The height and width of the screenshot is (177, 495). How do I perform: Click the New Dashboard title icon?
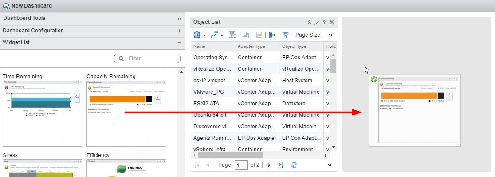coord(6,6)
